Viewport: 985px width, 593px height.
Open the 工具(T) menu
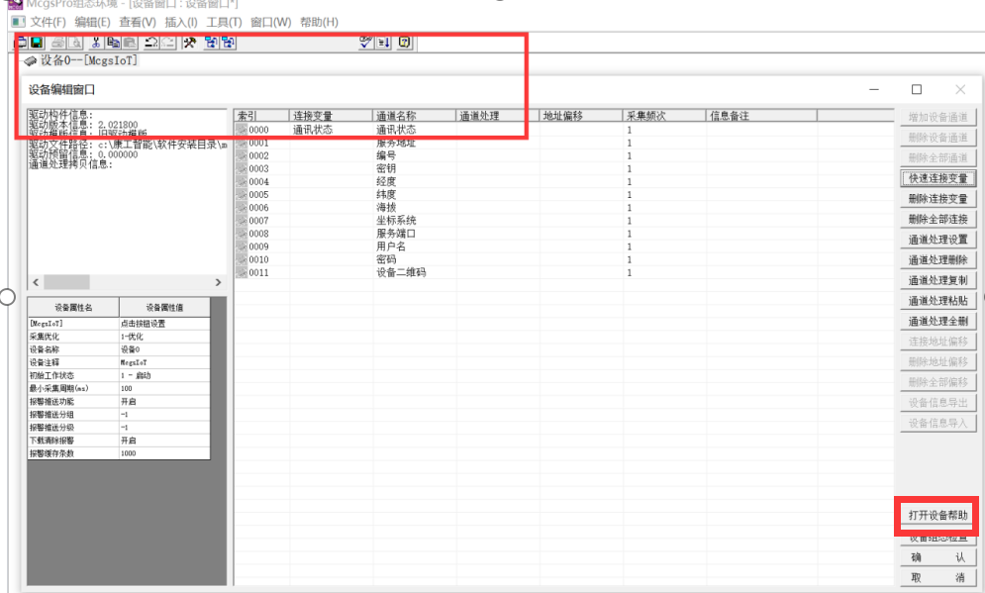[x=224, y=22]
